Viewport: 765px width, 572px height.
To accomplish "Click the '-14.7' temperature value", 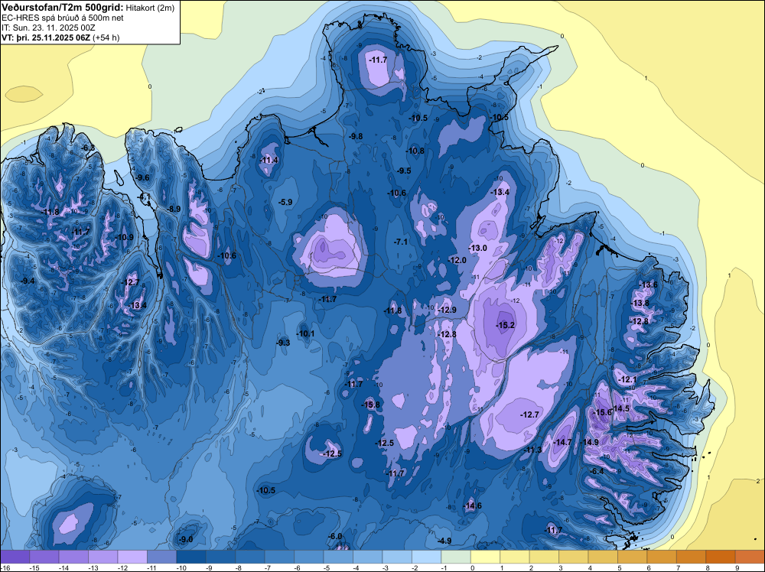I will point(562,442).
